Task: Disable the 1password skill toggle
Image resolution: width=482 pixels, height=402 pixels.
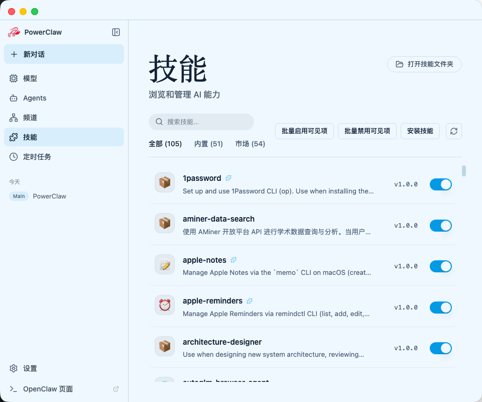Action: pyautogui.click(x=440, y=184)
